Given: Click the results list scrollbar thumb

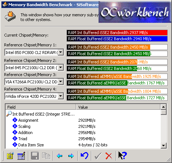Looking at the screenshot, I should pyautogui.click(x=163, y=112).
